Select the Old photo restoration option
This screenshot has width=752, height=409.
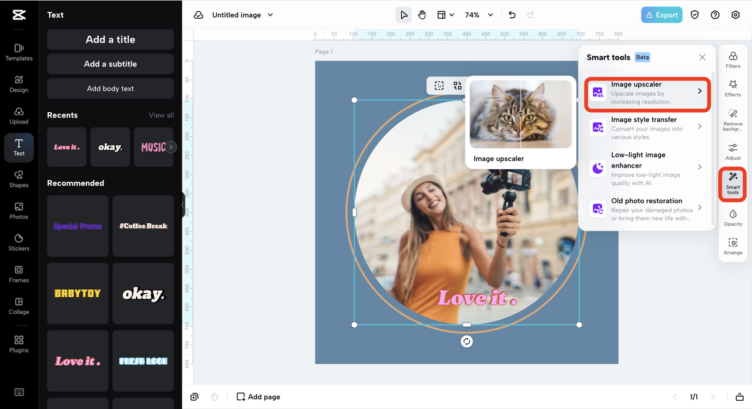click(x=647, y=209)
